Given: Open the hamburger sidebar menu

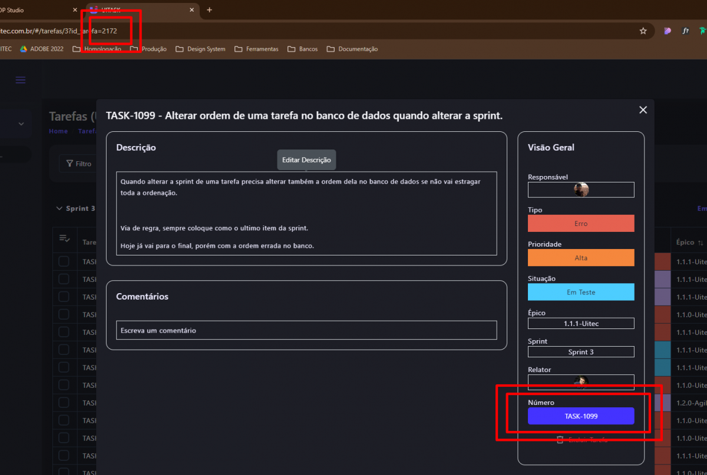Looking at the screenshot, I should (x=21, y=80).
